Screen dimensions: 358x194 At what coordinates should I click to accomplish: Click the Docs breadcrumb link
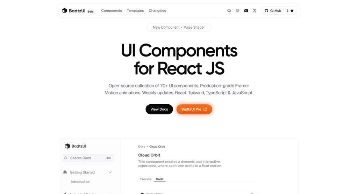coord(142,147)
